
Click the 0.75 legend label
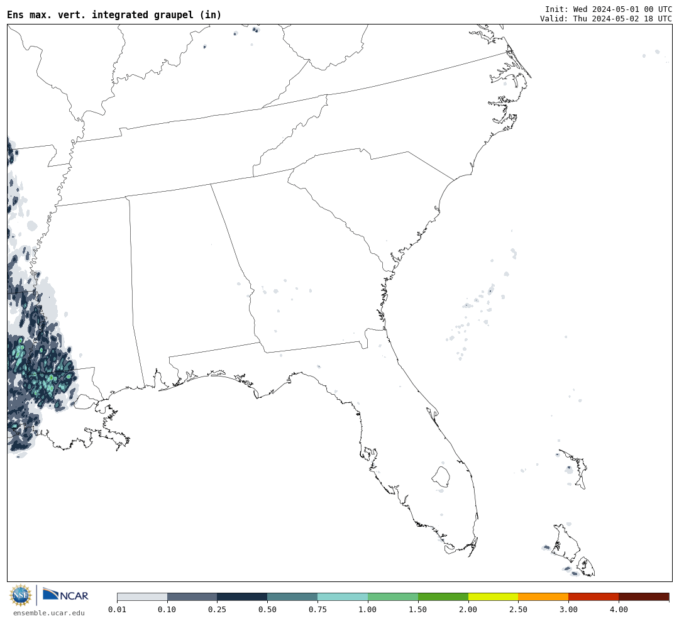[x=317, y=609]
